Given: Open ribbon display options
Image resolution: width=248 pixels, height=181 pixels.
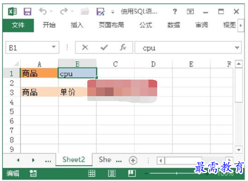Looking at the screenshot, I should pyautogui.click(x=190, y=11).
